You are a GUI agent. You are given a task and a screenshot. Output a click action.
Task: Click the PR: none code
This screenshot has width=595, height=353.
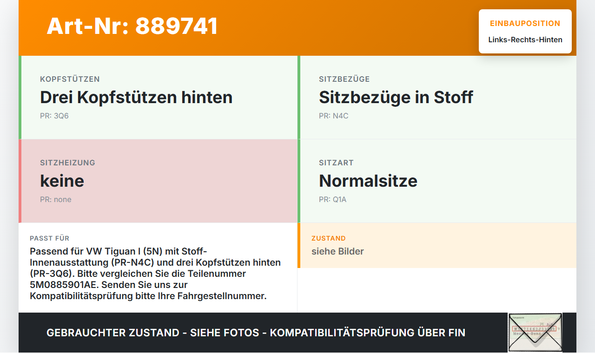coord(56,199)
